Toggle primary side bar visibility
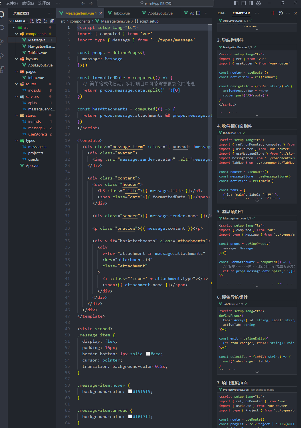301x428 pixels. [236, 3]
